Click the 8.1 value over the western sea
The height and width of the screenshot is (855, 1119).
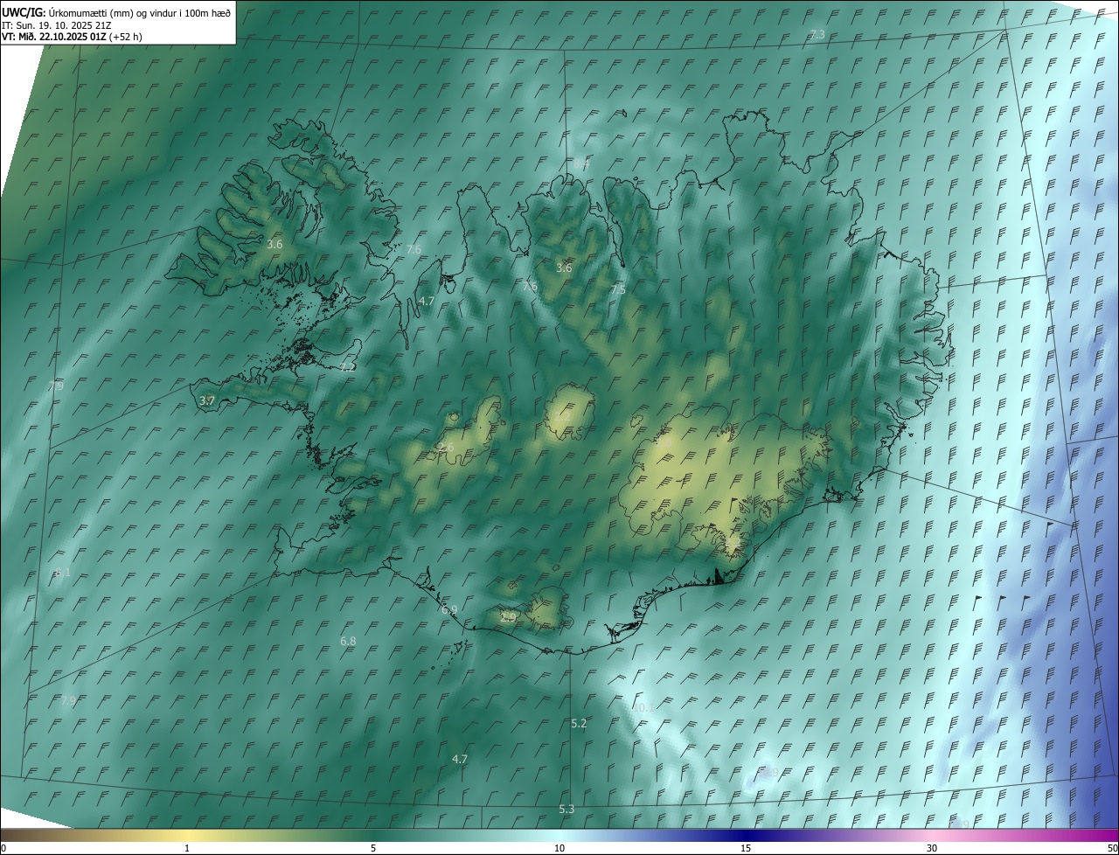coord(63,573)
